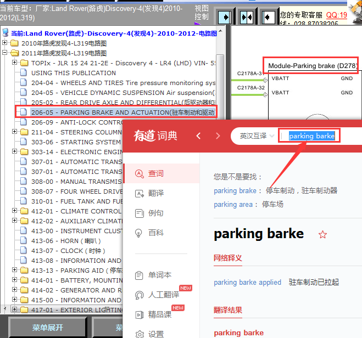Viewport: 362px width, 338px height.
Task: Click the 精品课 course video icon
Action: [139, 315]
